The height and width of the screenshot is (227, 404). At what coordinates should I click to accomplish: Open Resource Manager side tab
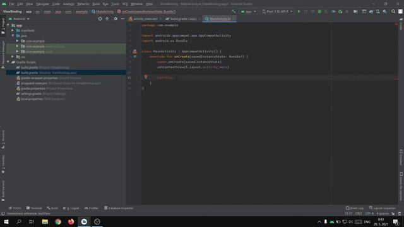[x=3, y=55]
